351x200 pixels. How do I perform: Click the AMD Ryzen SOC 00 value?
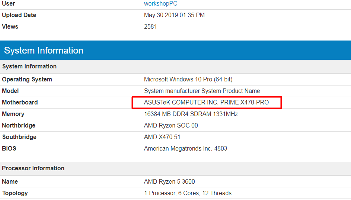click(171, 126)
